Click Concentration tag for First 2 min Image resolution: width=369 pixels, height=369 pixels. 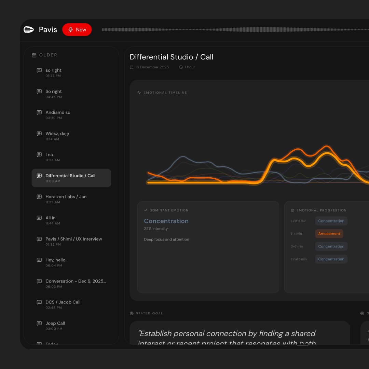[331, 221]
